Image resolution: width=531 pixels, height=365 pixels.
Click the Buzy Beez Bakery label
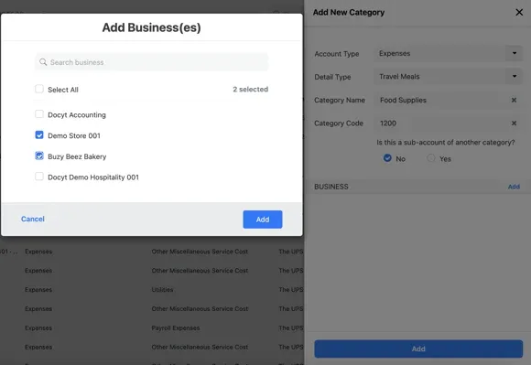click(x=77, y=156)
